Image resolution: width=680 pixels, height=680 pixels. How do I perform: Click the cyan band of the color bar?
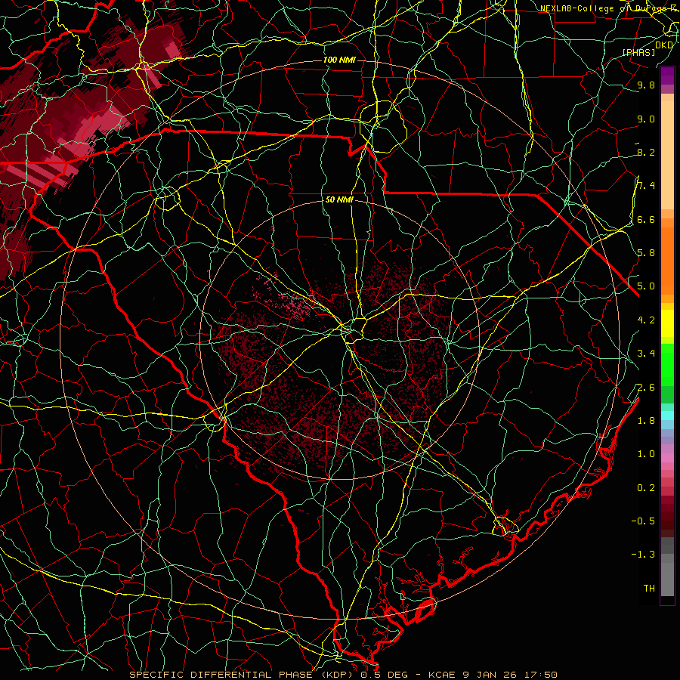pos(667,416)
